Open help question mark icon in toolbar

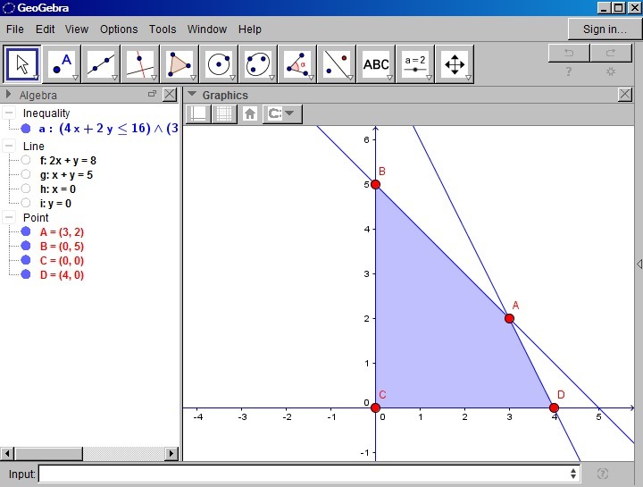pyautogui.click(x=569, y=71)
